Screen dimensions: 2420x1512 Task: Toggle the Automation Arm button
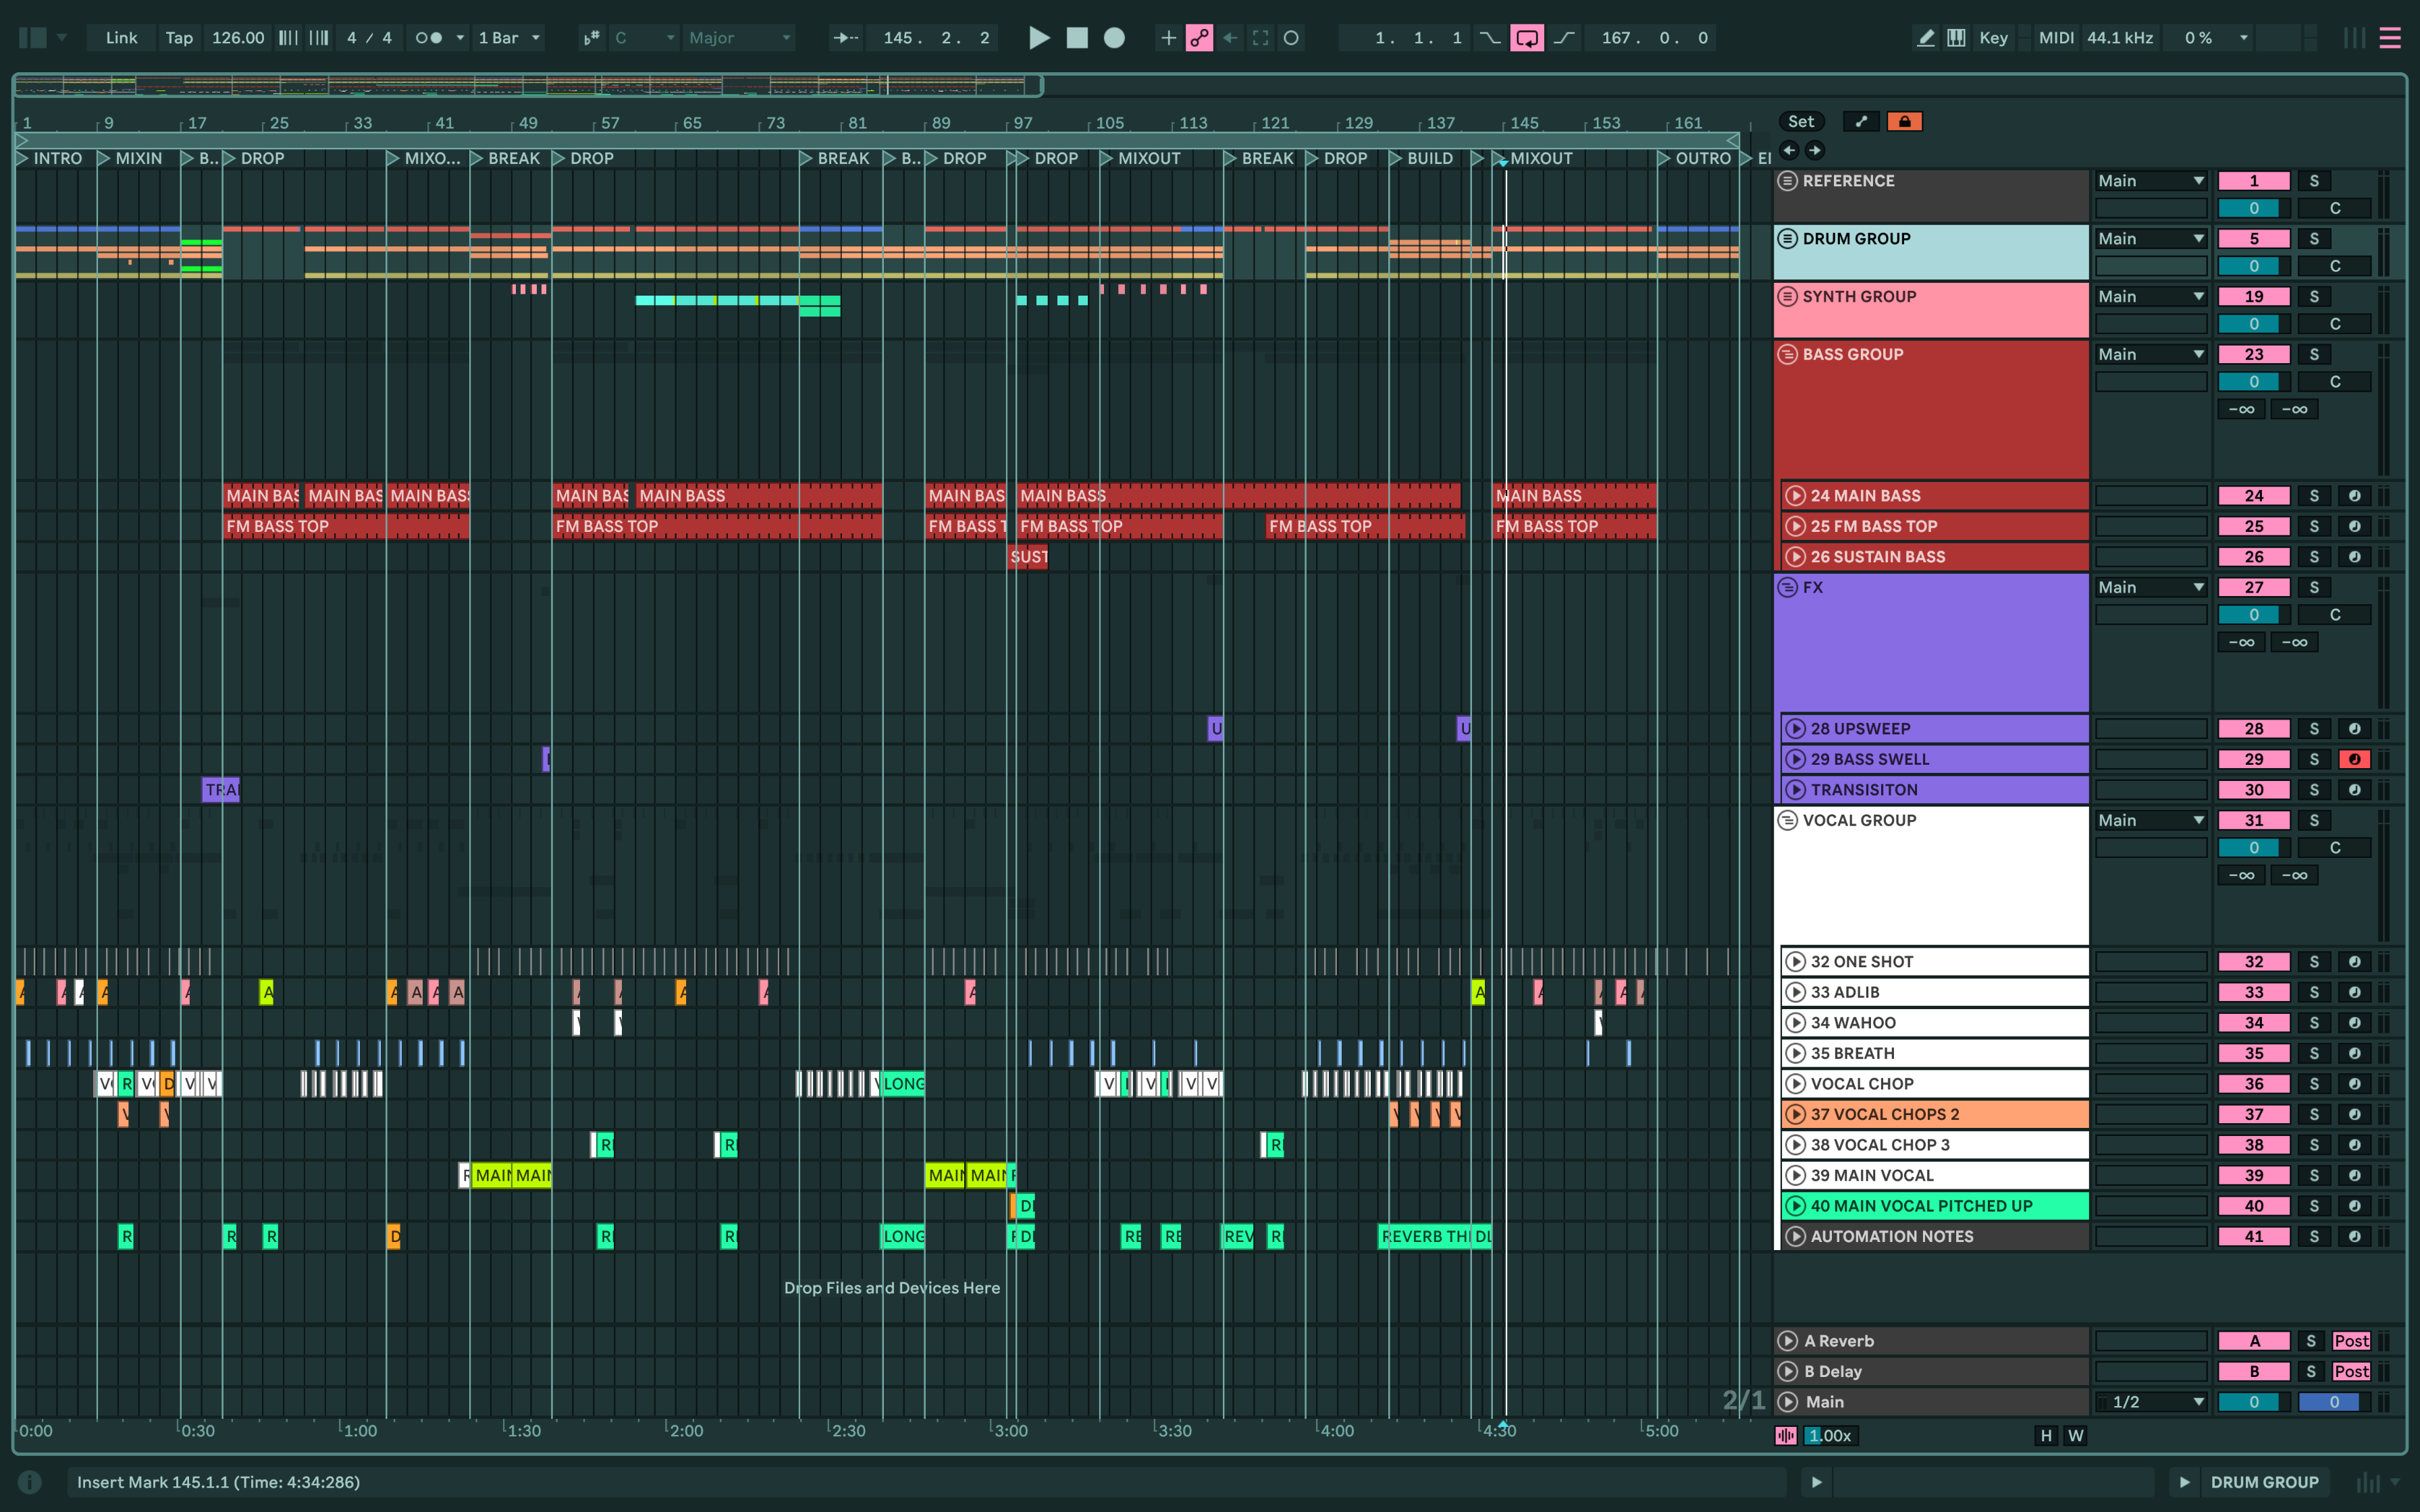click(1199, 38)
